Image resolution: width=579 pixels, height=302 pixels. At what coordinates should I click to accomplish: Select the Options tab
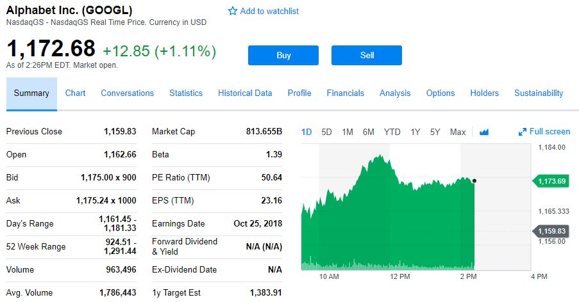441,93
